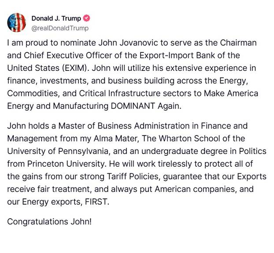Click the Donald J. Trump display name
This screenshot has width=274, height=253.
coord(56,18)
